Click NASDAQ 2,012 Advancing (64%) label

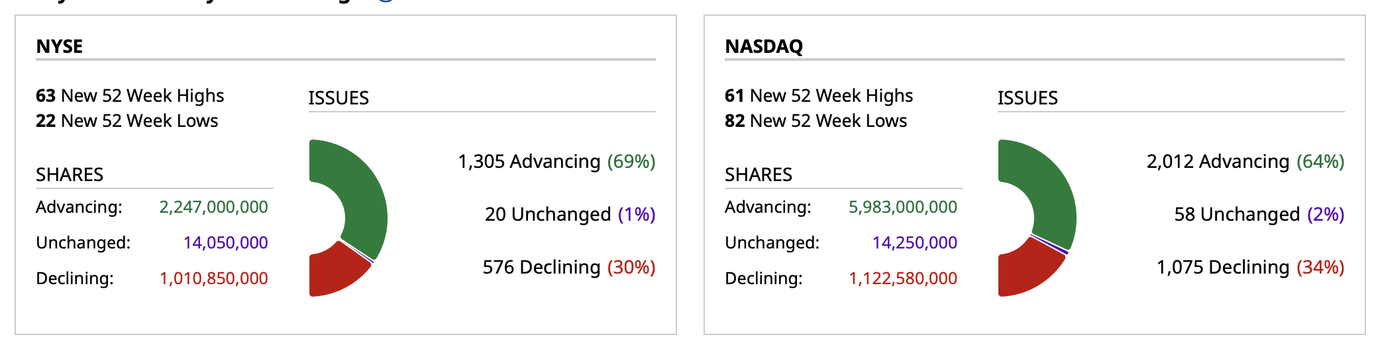pos(1245,161)
